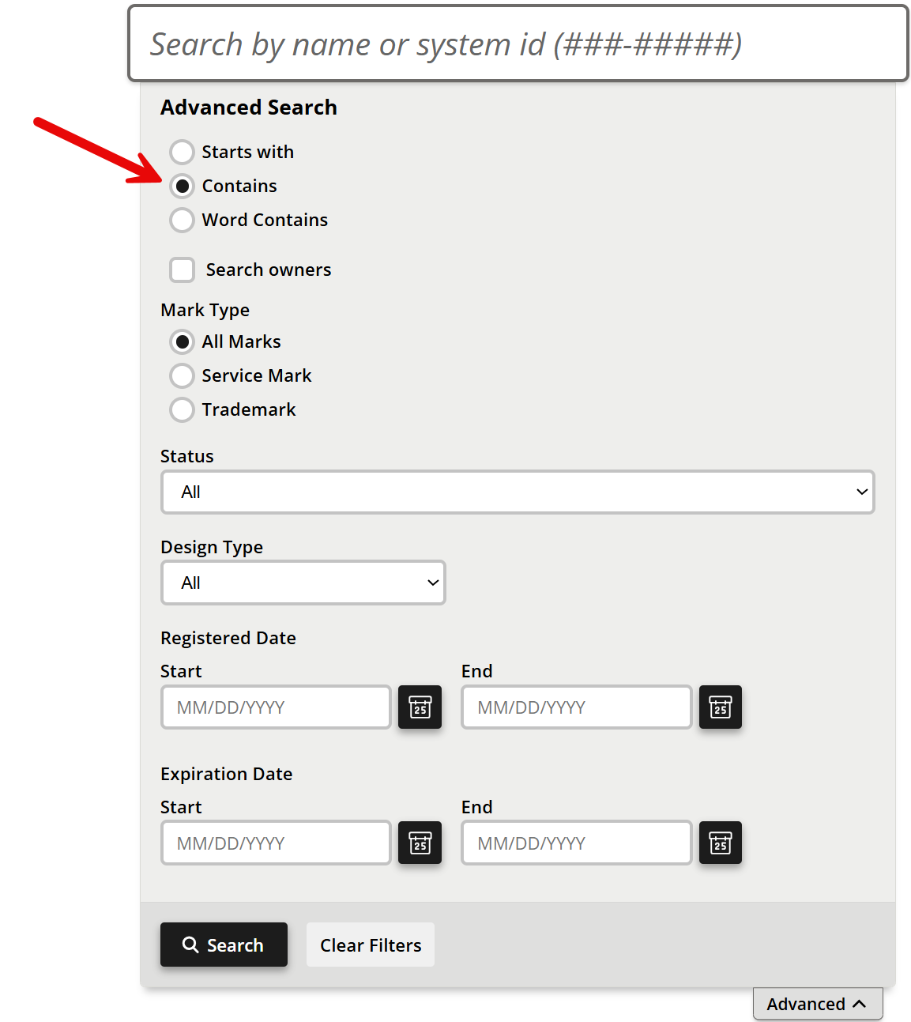The width and height of the screenshot is (911, 1022).
Task: Click the Expiration Date Start input field
Action: (x=276, y=843)
